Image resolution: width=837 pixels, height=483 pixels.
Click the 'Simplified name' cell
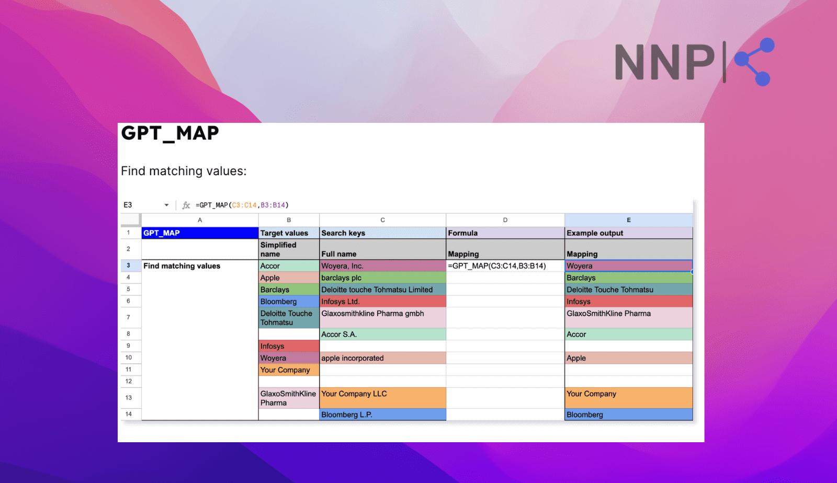(289, 249)
